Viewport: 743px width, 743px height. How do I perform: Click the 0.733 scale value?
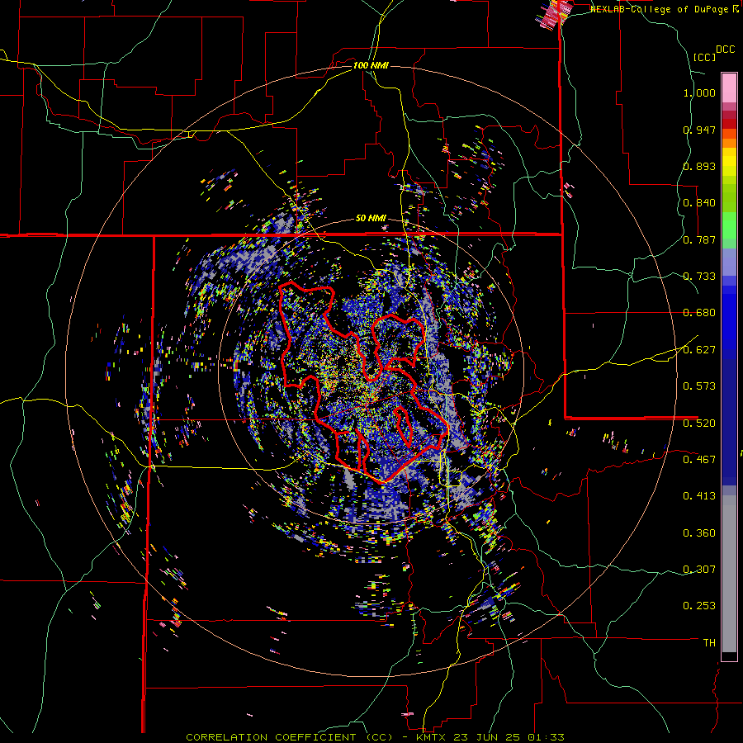pyautogui.click(x=699, y=277)
